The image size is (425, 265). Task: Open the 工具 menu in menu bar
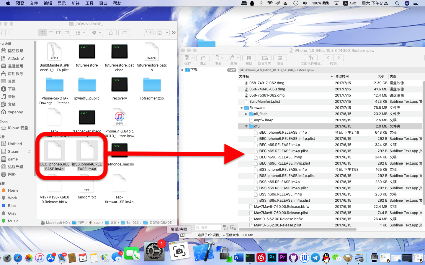click(89, 3)
